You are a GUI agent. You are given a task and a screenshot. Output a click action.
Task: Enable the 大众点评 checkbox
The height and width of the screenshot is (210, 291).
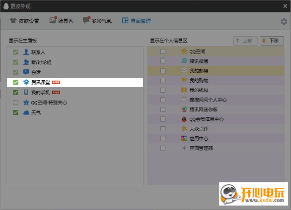[163, 129]
